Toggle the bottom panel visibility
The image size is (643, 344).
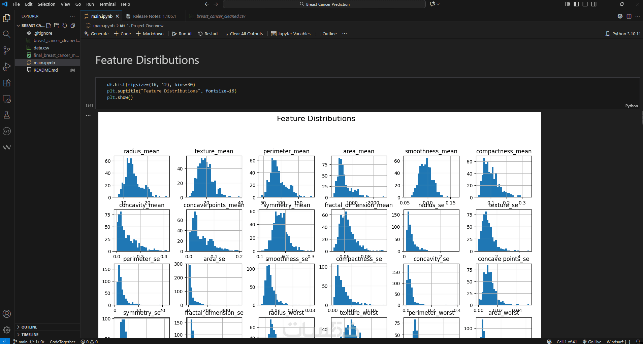[585, 4]
